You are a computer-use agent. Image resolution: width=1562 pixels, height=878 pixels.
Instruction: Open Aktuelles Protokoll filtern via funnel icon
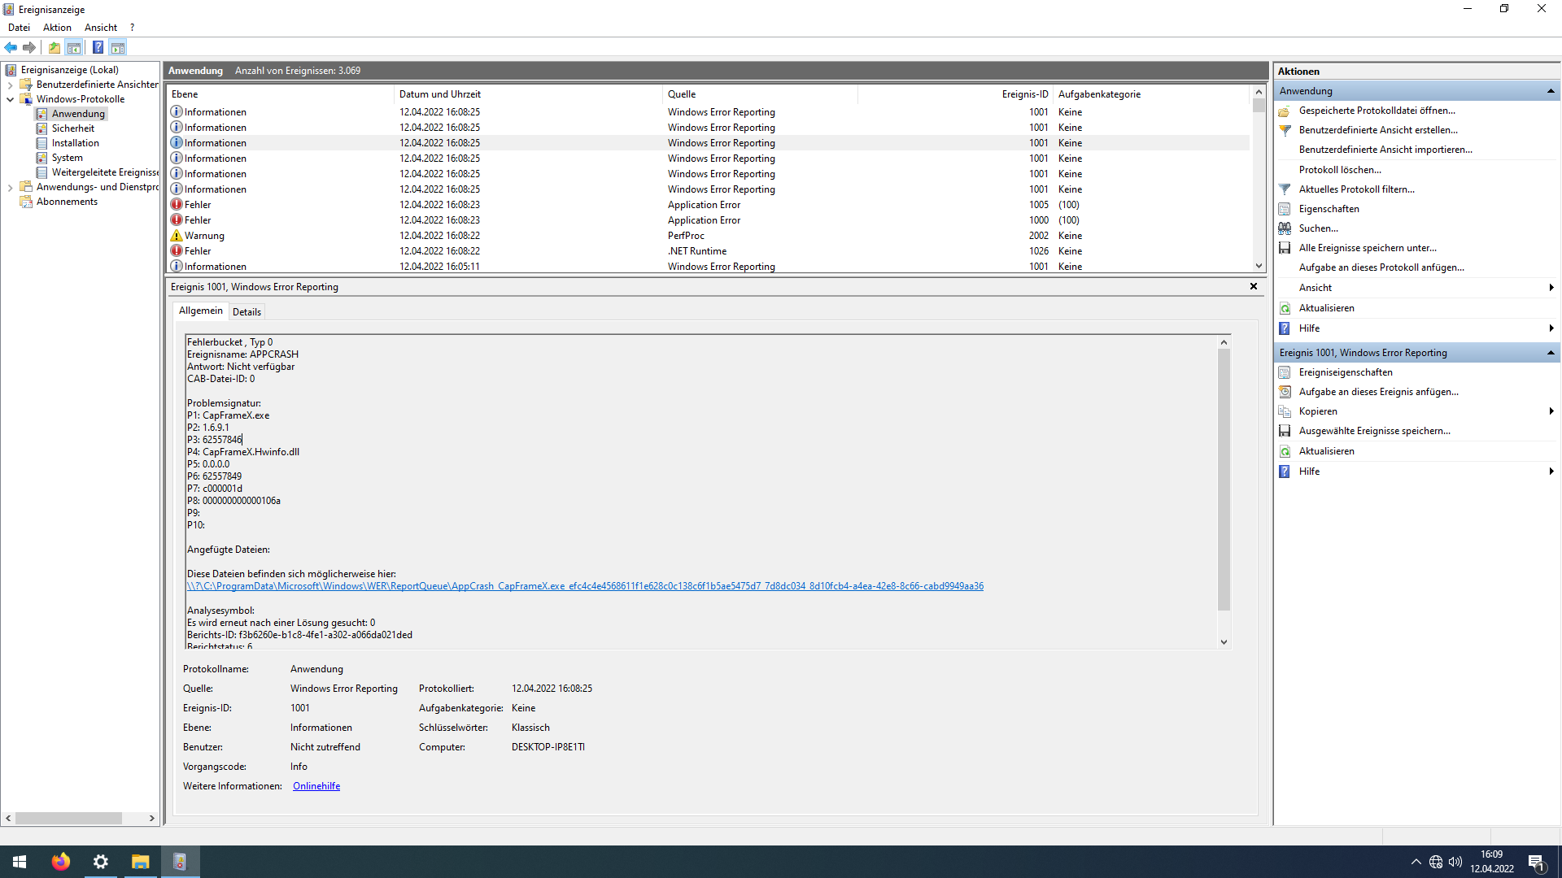click(x=1286, y=189)
